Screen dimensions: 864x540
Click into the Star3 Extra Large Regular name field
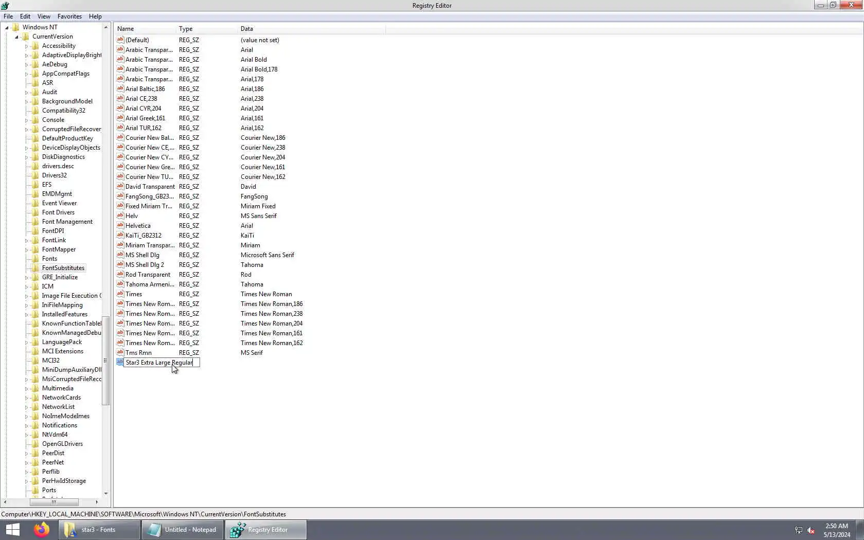[x=162, y=363]
